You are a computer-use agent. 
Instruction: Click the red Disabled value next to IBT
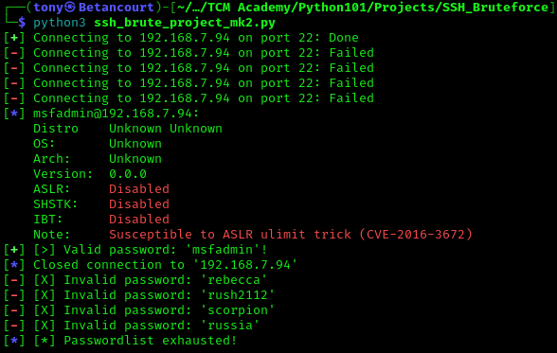139,220
